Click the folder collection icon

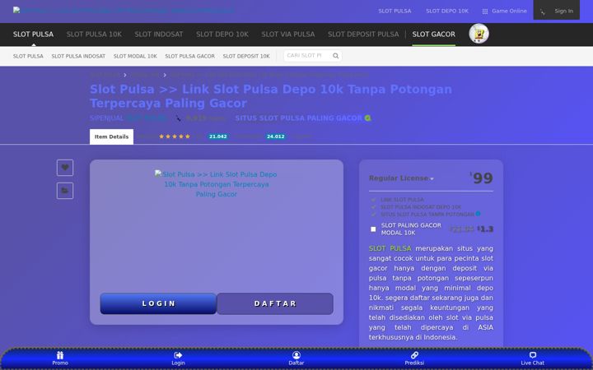click(x=65, y=191)
